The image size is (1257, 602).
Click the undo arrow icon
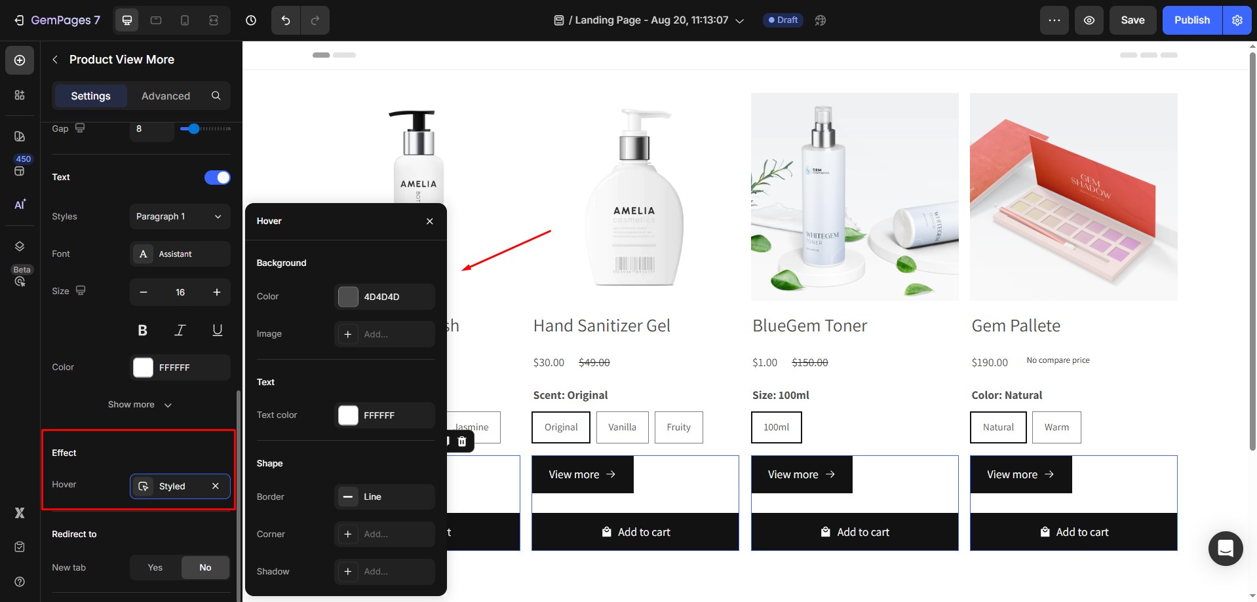click(285, 20)
